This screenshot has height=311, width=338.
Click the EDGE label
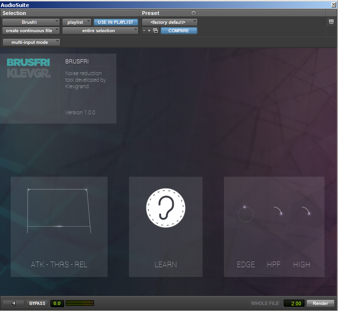246,264
